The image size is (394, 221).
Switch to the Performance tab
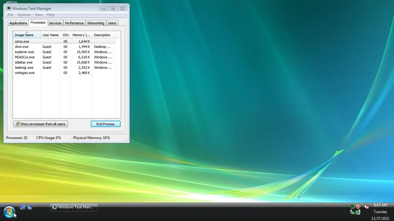pos(74,23)
